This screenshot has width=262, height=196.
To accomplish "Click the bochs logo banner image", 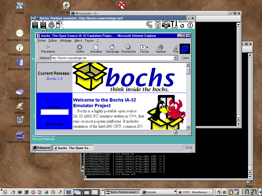I will click(124, 77).
